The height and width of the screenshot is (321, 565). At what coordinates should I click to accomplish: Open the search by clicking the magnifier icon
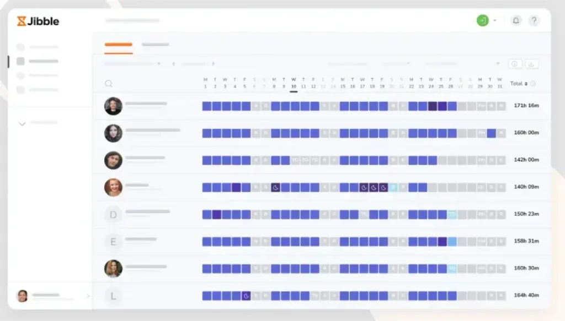[x=109, y=84]
